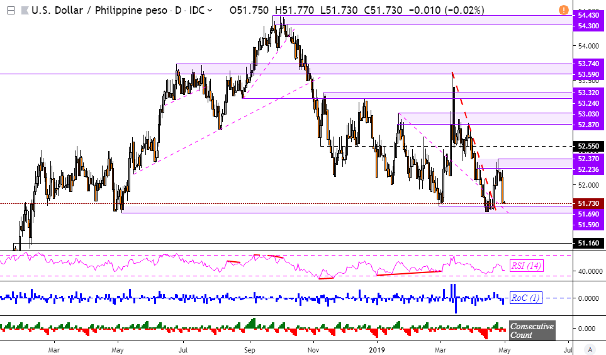Click the 53.240 purple price label
Screen dimensions: 606x355
pyautogui.click(x=588, y=103)
